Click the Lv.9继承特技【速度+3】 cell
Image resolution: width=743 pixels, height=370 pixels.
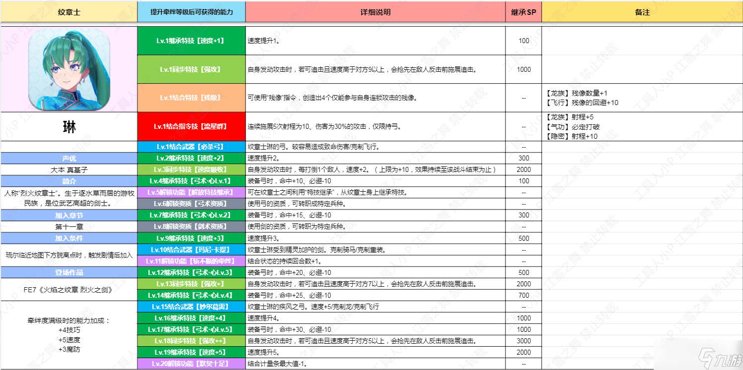point(191,238)
